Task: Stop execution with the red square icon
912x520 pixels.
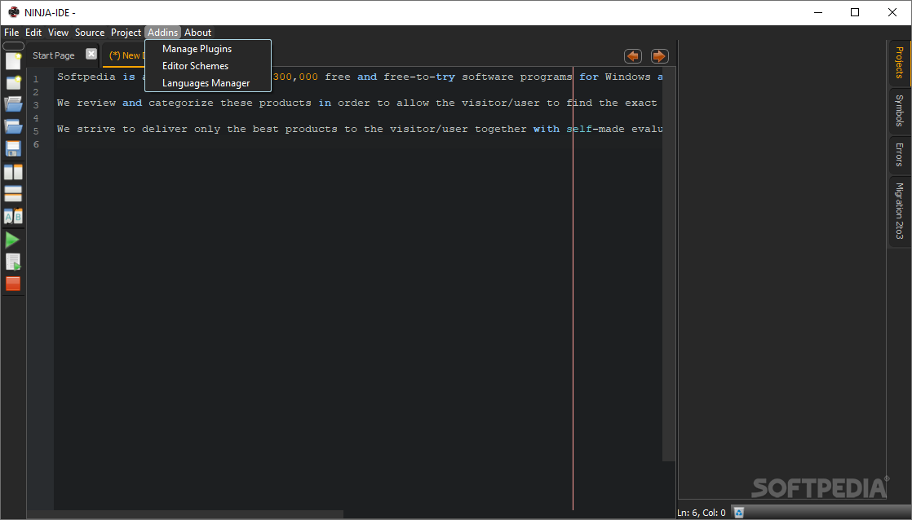Action: pos(13,284)
